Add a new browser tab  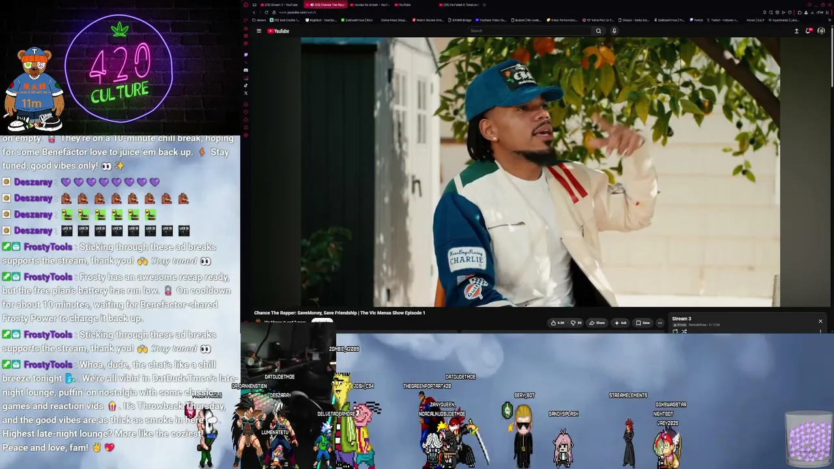tap(485, 5)
